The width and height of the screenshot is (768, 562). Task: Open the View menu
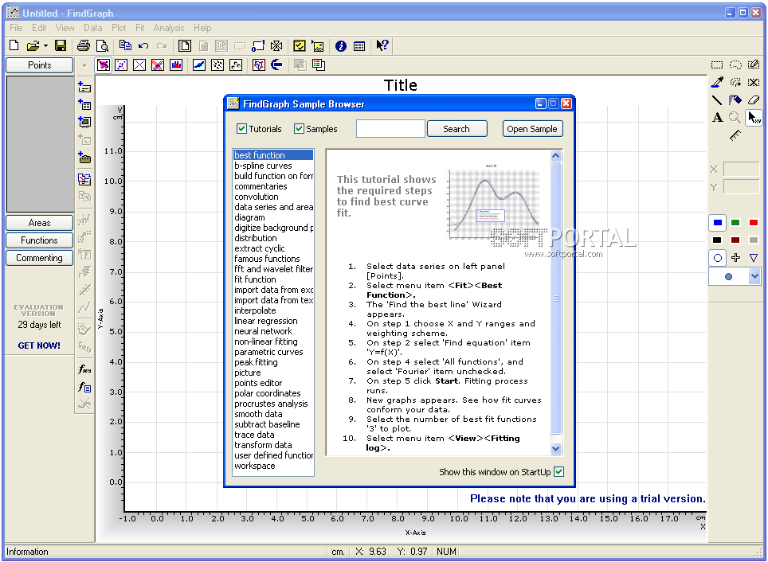coord(65,28)
